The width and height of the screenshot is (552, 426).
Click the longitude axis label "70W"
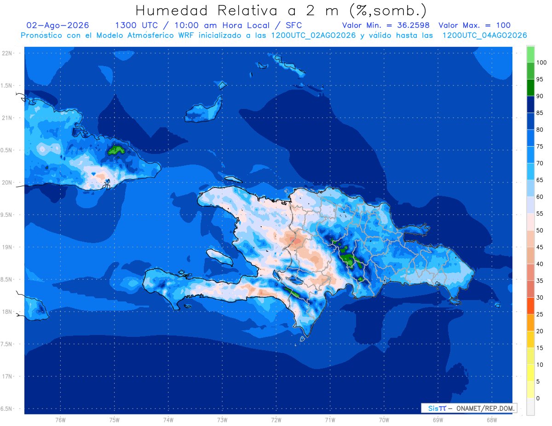pyautogui.click(x=384, y=420)
